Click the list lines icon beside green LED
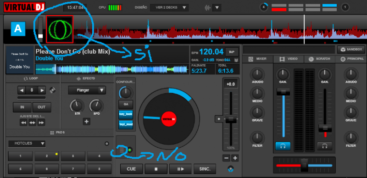367x178 pixels. 122,150
